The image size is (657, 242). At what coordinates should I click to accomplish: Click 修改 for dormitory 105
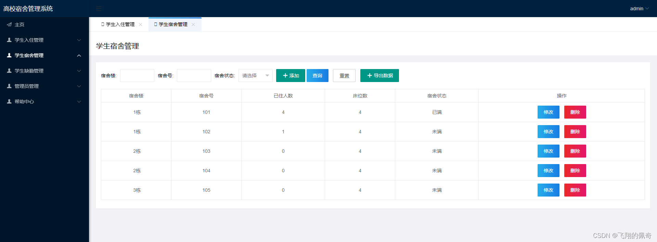coord(549,190)
